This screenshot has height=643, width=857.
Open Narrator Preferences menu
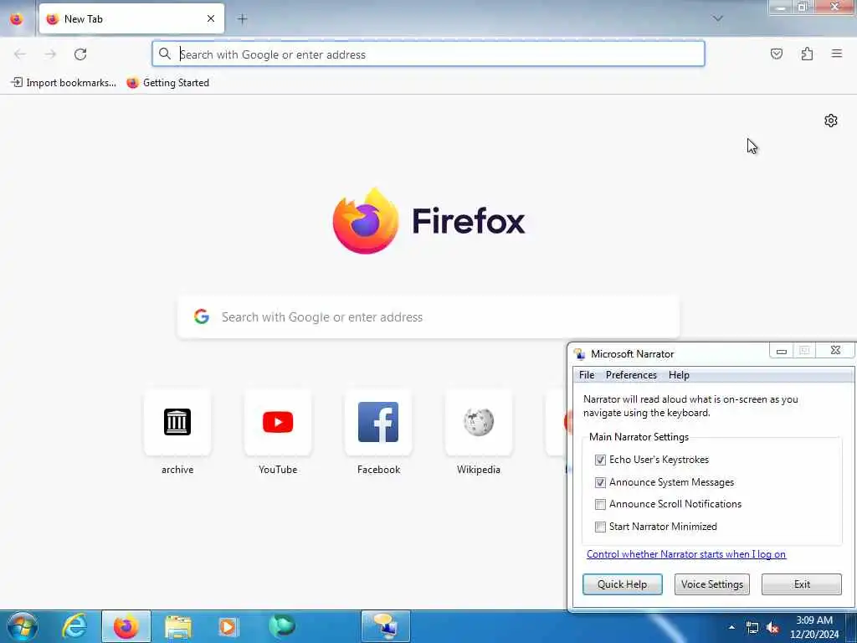pyautogui.click(x=631, y=375)
